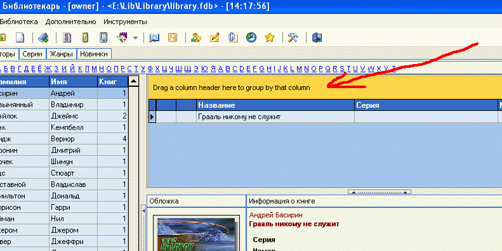Screen dimensions: 502x251
Task: Open the hammer and wrench tools icon
Action: click(293, 38)
